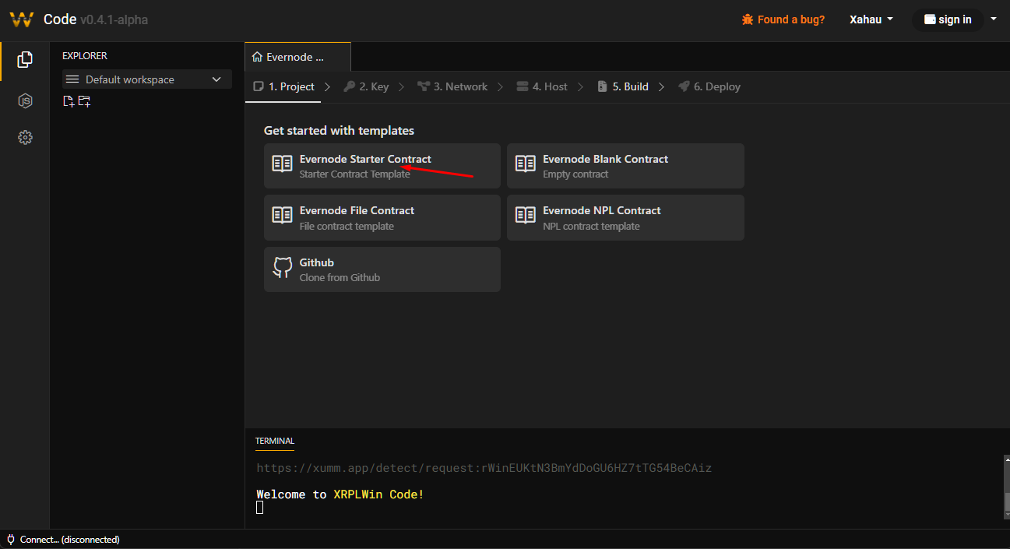
Task: Expand the caret beside sign in
Action: [x=993, y=19]
